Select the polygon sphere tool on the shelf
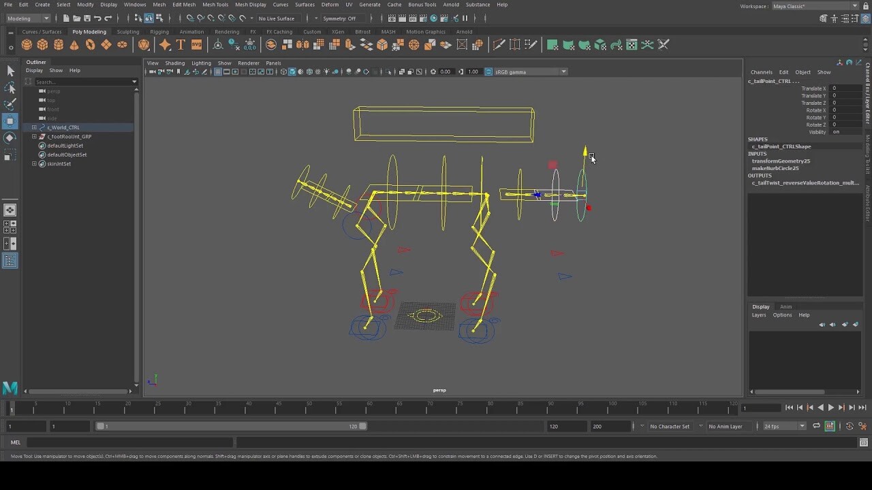Screen dimensions: 872x490 click(x=27, y=44)
